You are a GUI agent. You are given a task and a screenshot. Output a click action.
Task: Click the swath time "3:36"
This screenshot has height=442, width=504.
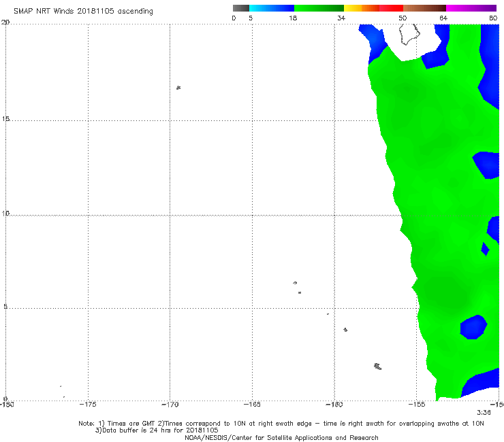[484, 413]
